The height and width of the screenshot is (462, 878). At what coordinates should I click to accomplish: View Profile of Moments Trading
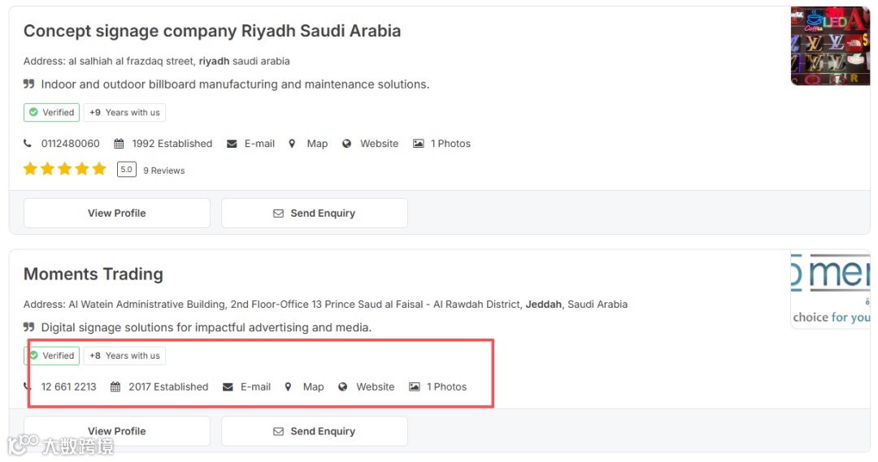point(117,431)
